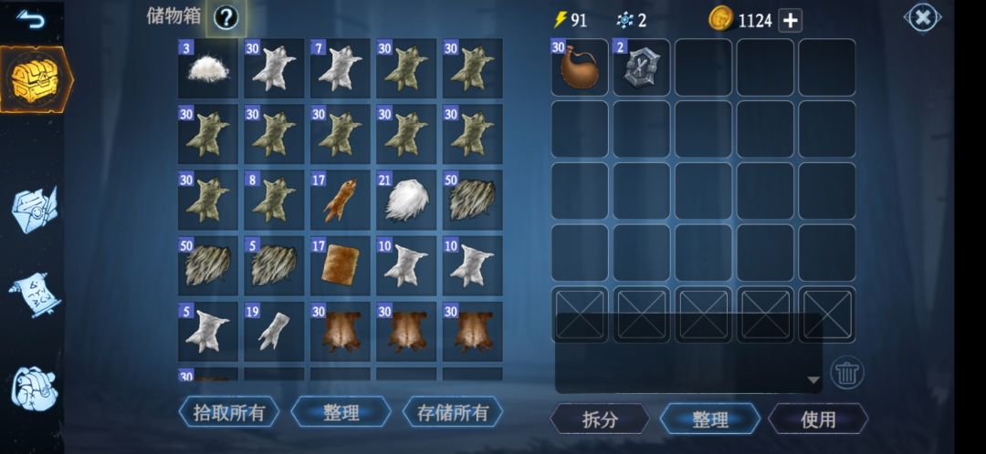
Task: Select the orange fox pelt stack of 17
Action: [341, 201]
